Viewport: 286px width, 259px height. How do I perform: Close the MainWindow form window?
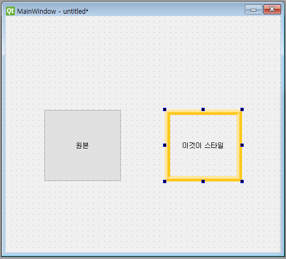[x=272, y=9]
